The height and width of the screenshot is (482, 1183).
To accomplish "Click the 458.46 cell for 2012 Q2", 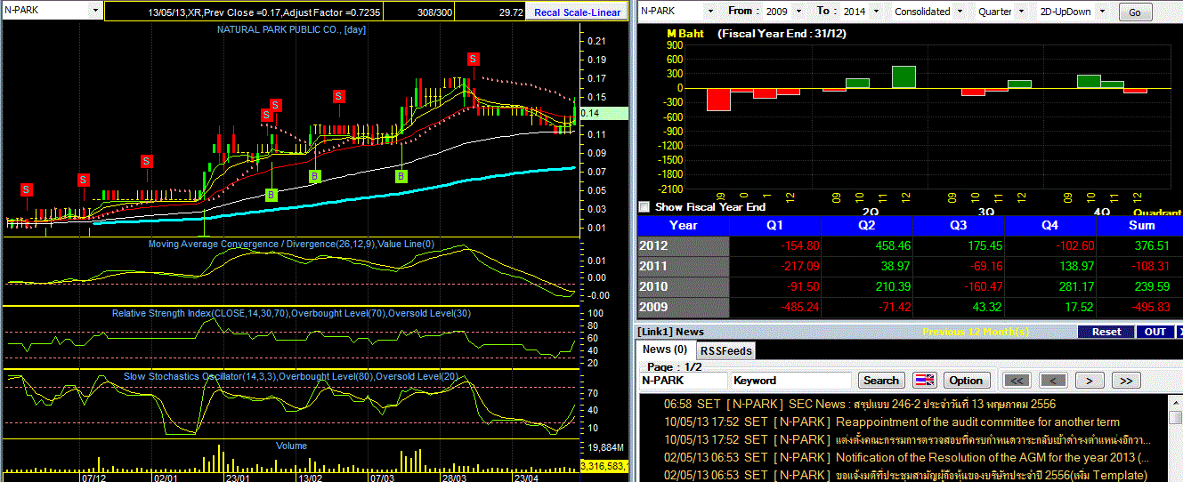I will click(867, 245).
